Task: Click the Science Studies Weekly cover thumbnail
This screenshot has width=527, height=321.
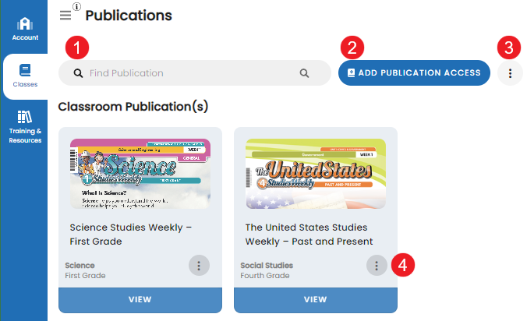Action: pos(140,174)
